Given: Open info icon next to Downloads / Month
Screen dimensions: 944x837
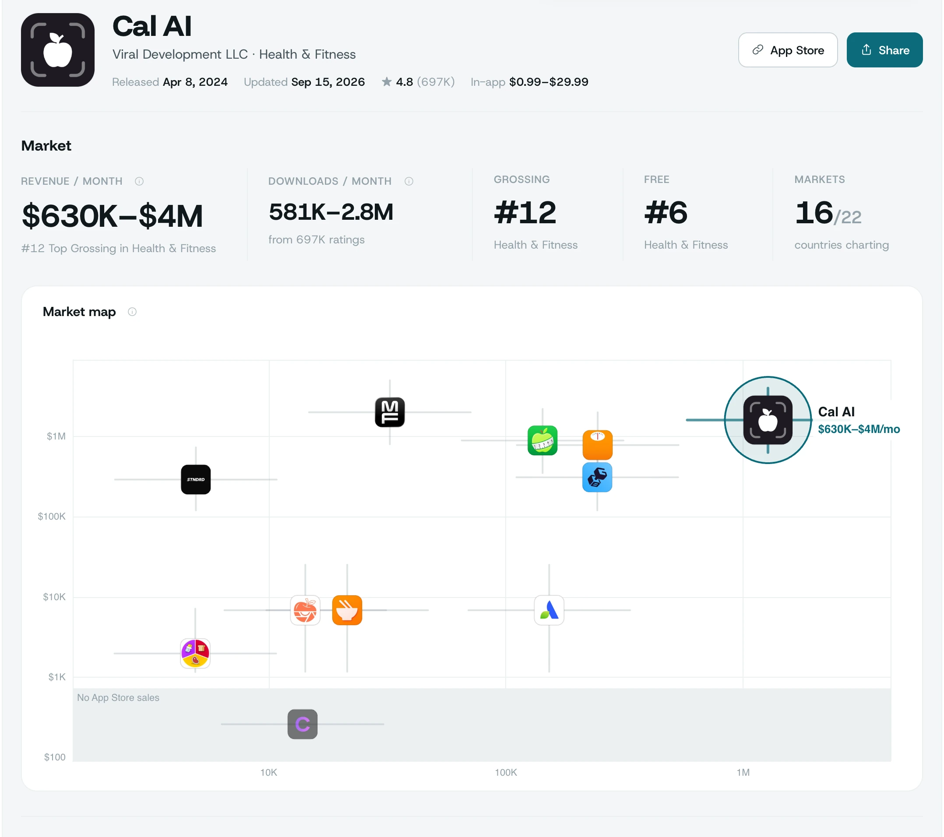Looking at the screenshot, I should pyautogui.click(x=409, y=181).
